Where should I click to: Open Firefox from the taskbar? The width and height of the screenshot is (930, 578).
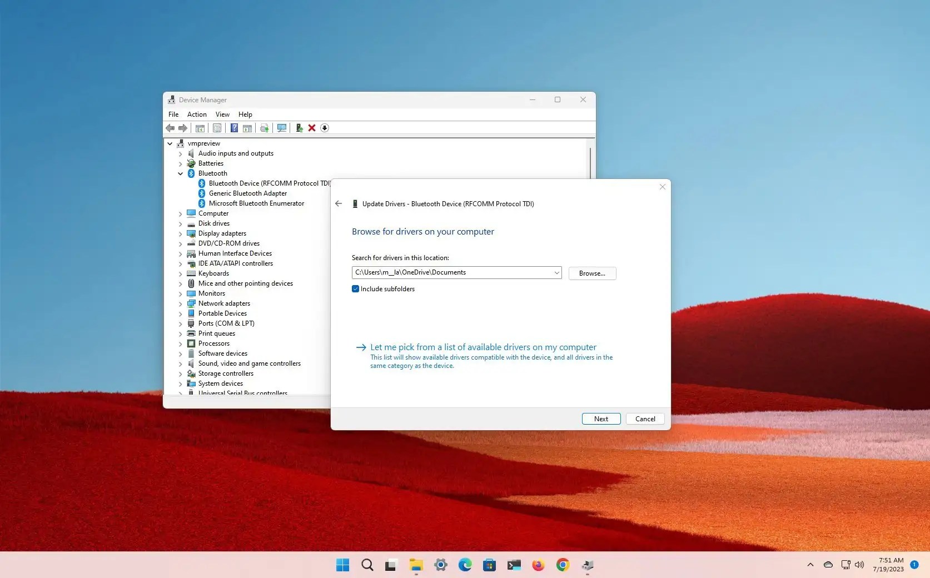point(538,565)
